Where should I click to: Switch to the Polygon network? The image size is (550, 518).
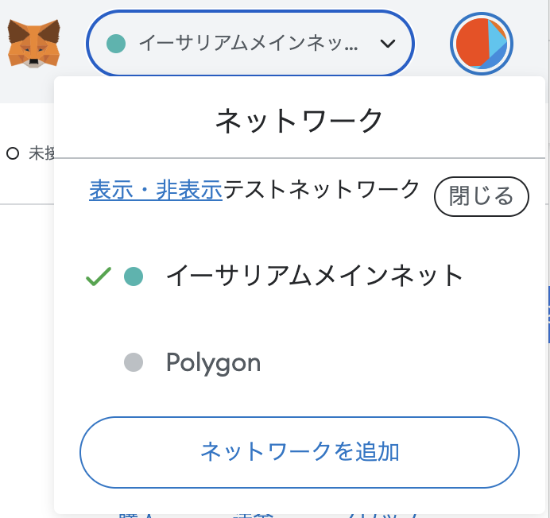click(299, 362)
